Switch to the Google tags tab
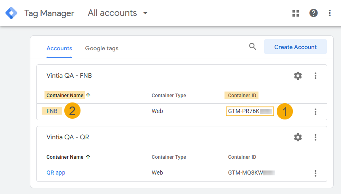Screen dimensions: 341x194 [102, 48]
